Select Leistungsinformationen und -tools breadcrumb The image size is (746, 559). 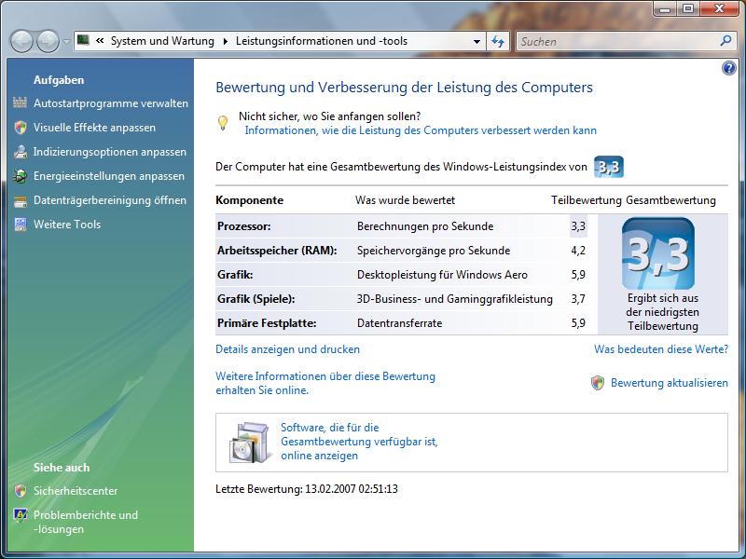[322, 41]
